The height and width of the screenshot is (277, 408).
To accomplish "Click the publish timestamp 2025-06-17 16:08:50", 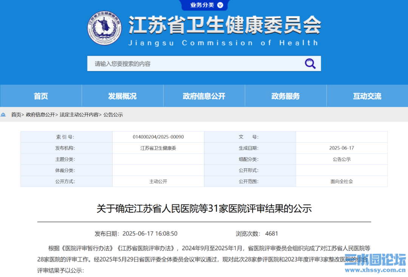I will (x=150, y=234).
